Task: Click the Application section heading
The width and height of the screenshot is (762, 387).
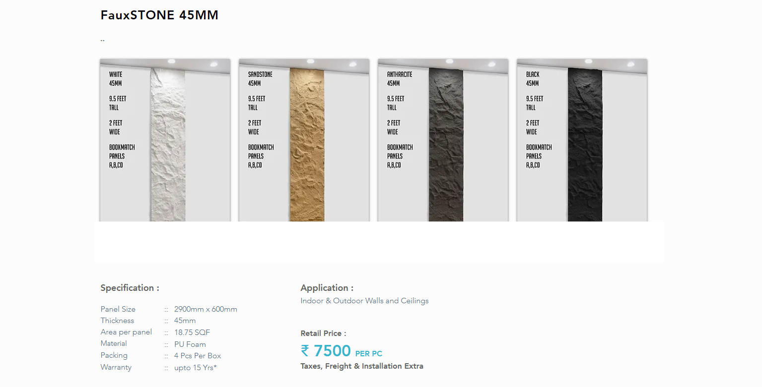Action: [327, 288]
